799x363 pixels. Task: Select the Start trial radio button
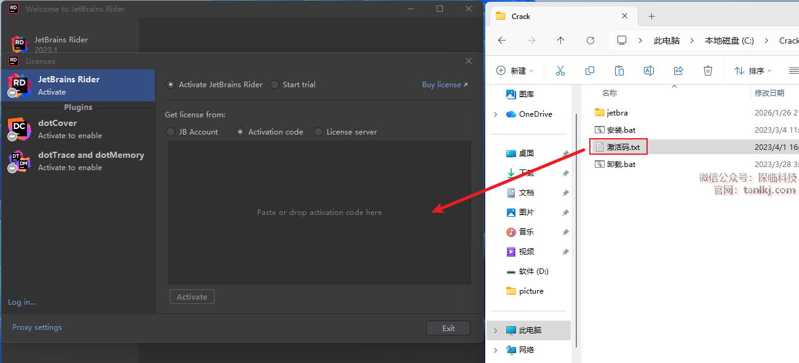[x=274, y=85]
